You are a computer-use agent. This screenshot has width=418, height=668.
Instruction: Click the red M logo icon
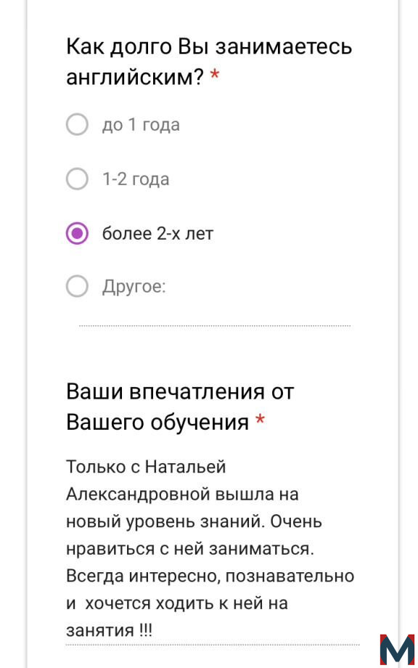(x=397, y=649)
